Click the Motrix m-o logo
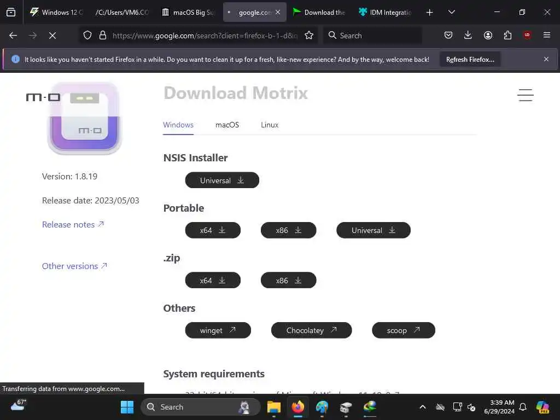Image resolution: width=560 pixels, height=420 pixels. tap(43, 97)
